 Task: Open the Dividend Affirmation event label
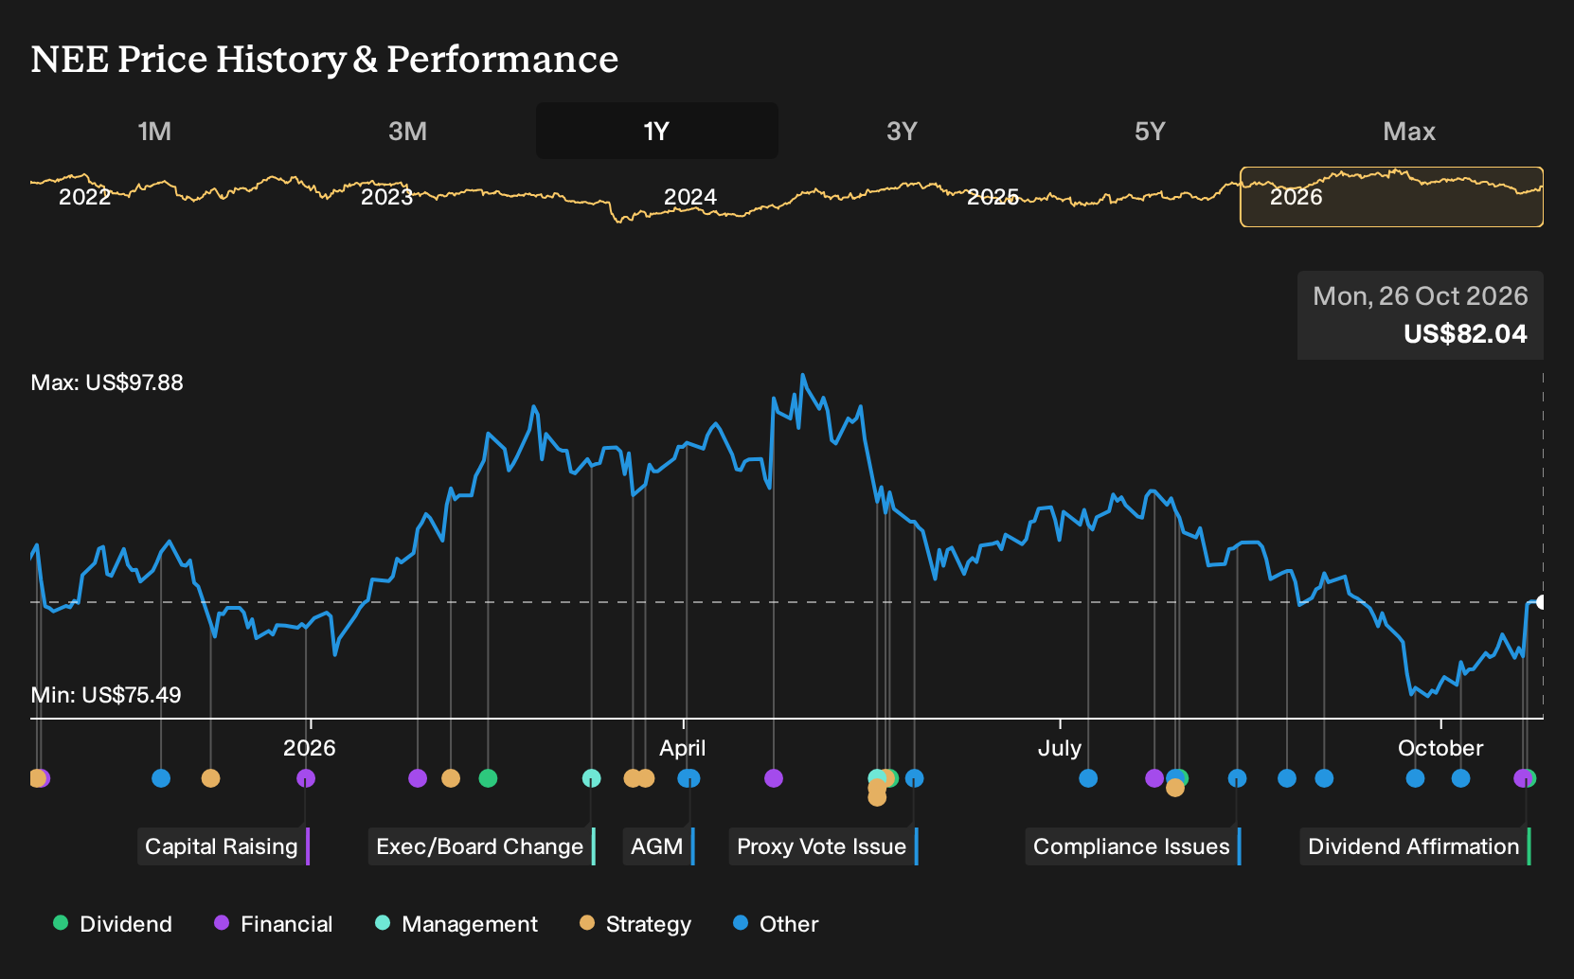[1415, 846]
